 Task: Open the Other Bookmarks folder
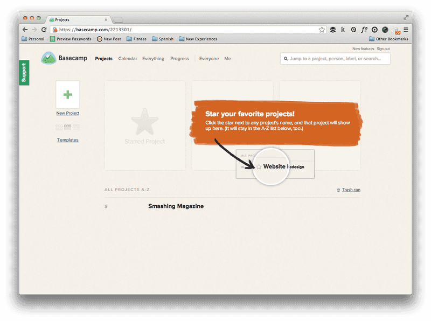point(388,39)
